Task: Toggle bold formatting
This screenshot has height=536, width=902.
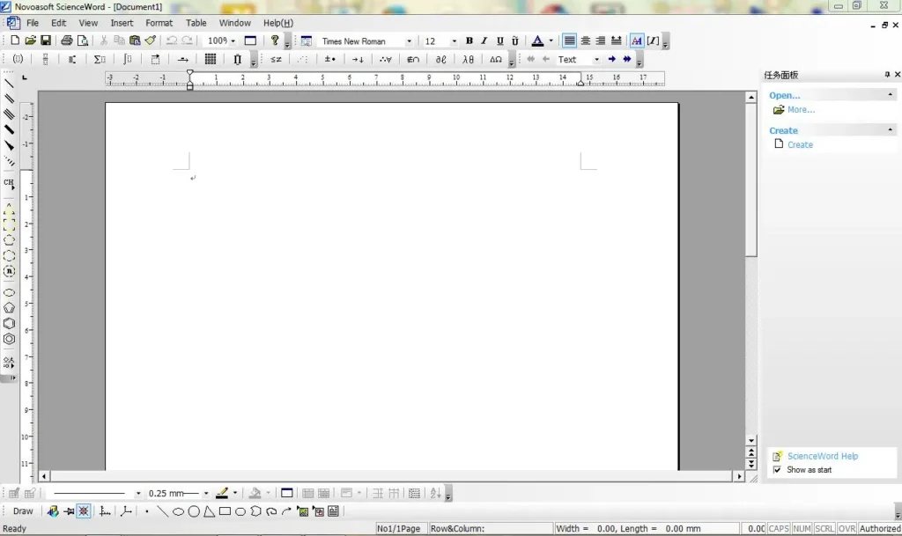Action: click(x=469, y=40)
